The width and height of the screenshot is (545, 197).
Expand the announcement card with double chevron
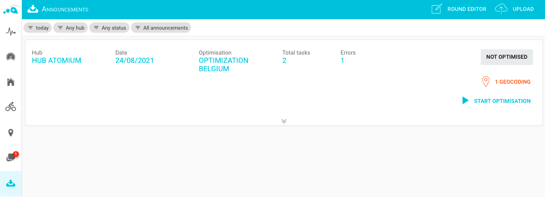tap(284, 121)
